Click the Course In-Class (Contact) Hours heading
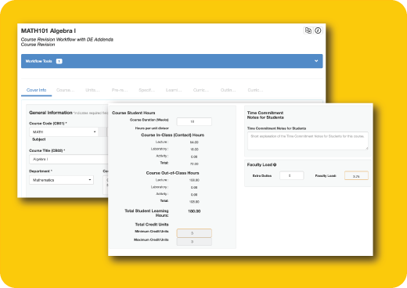The image size is (407, 288). 172,135
